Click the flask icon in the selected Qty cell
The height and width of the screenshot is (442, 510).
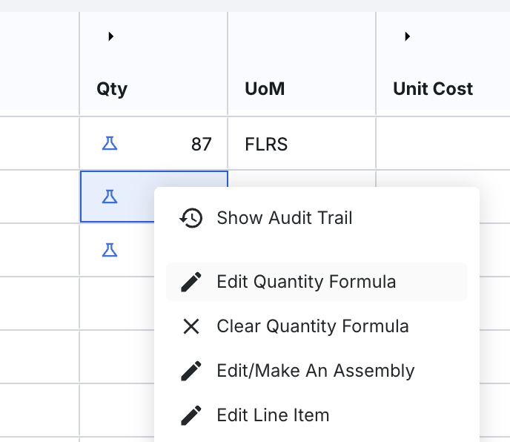point(110,197)
